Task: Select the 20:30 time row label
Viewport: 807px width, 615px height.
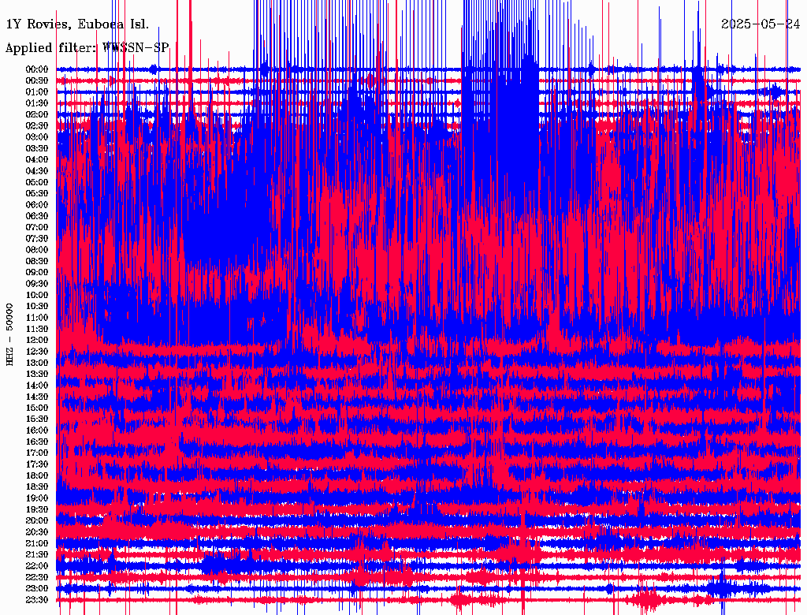Action: tap(37, 532)
